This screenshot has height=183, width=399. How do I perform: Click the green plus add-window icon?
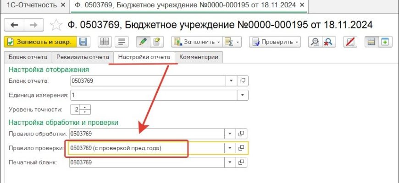point(385,42)
